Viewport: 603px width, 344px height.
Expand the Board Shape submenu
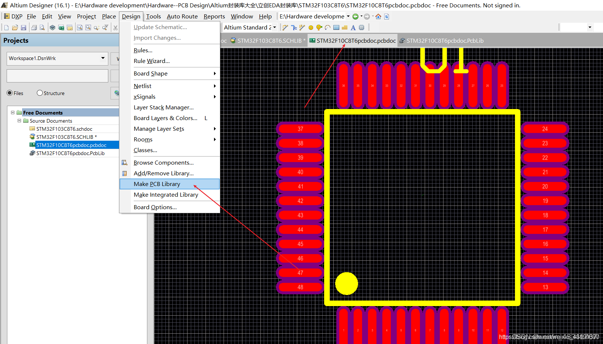click(x=170, y=74)
